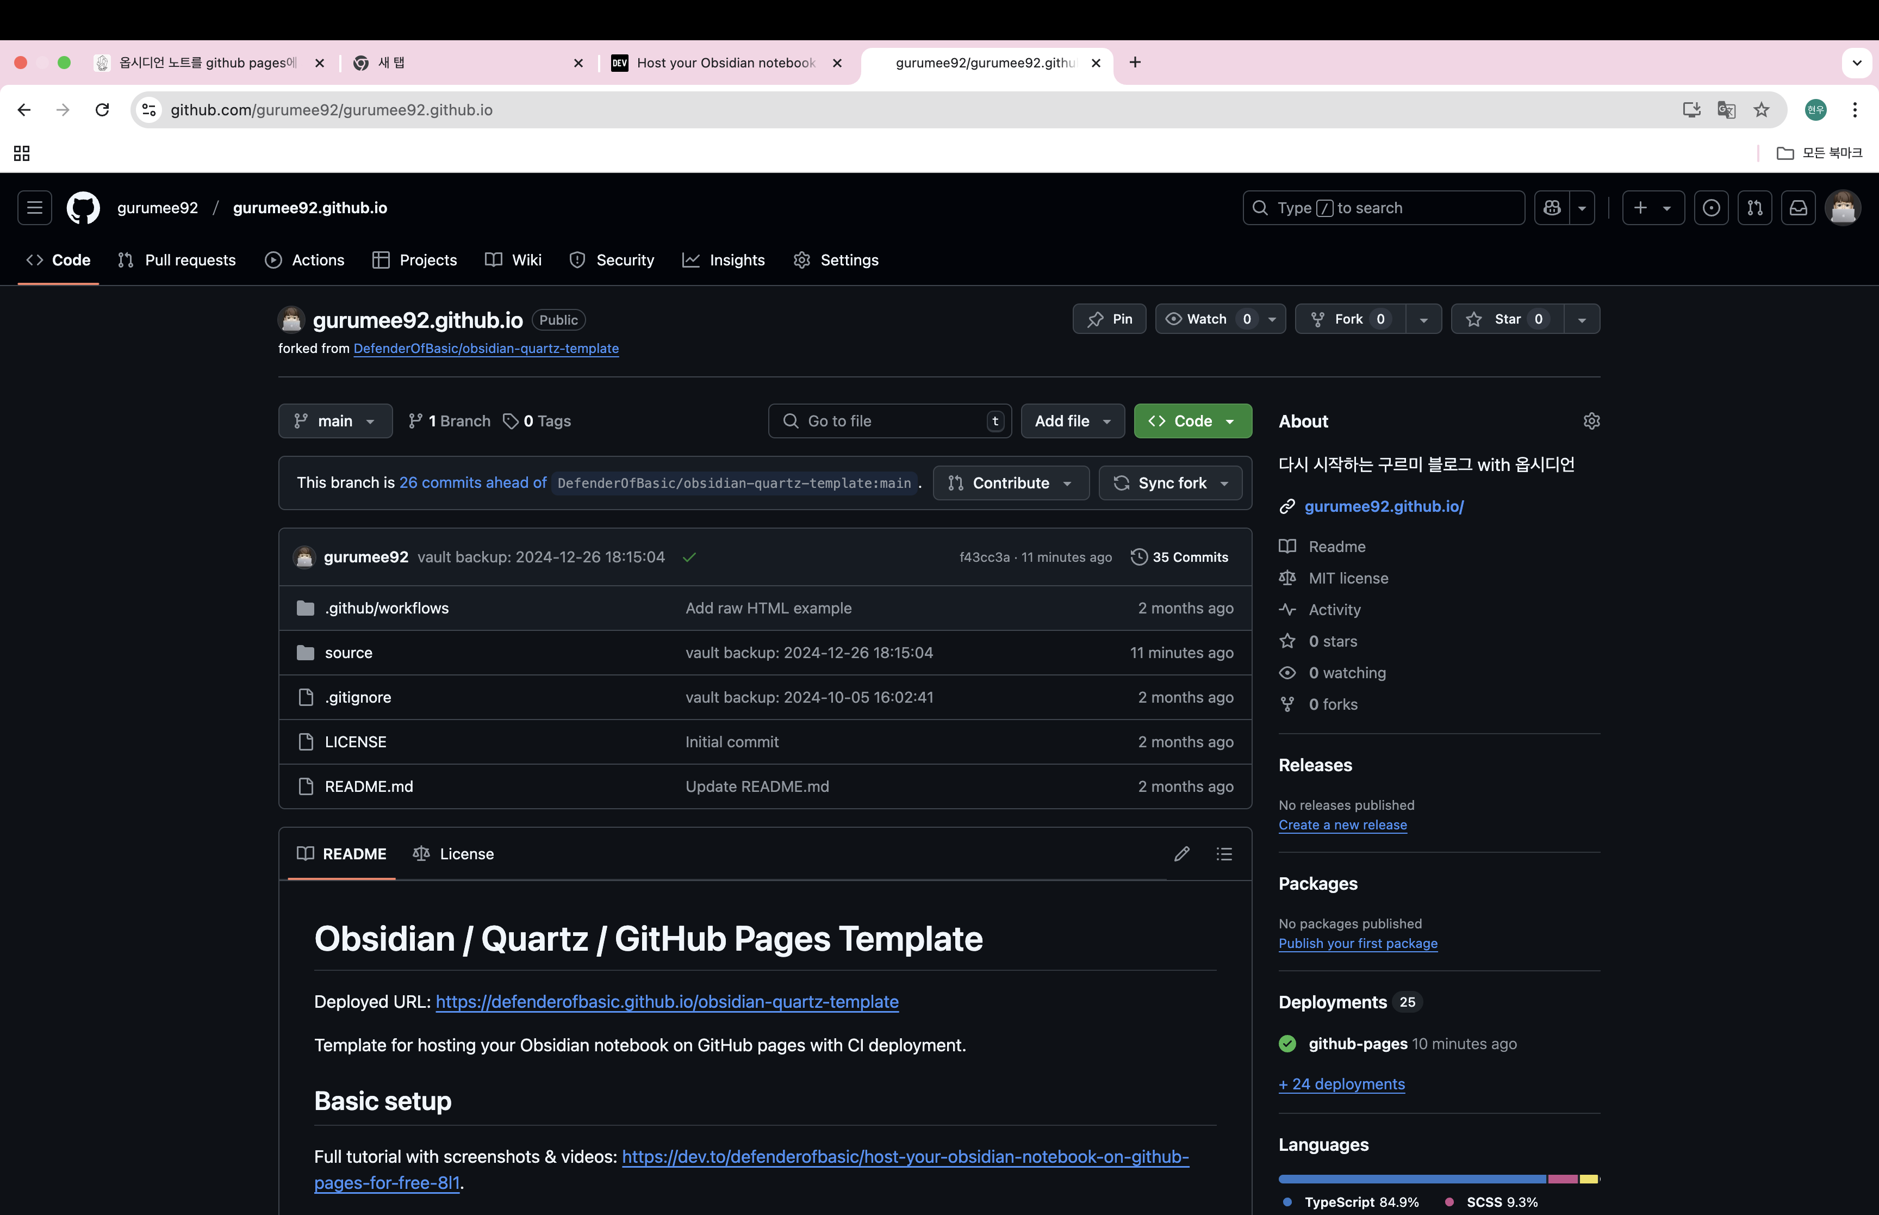
Task: Select the License tab in file viewer
Action: [453, 854]
